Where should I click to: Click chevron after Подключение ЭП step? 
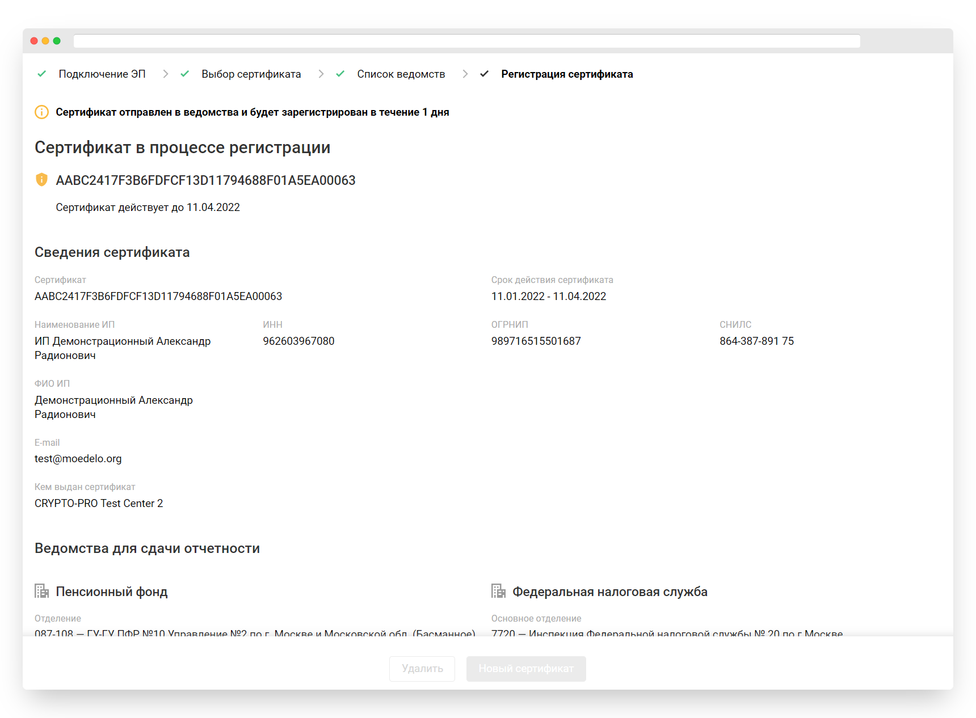coord(165,74)
